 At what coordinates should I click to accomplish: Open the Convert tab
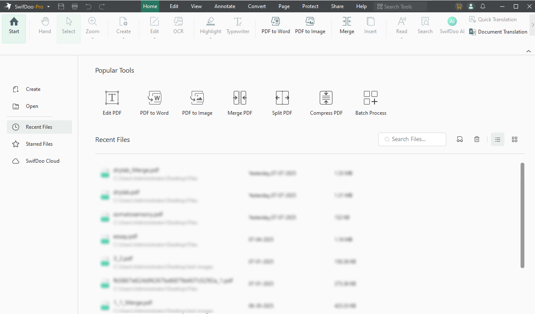pos(257,6)
